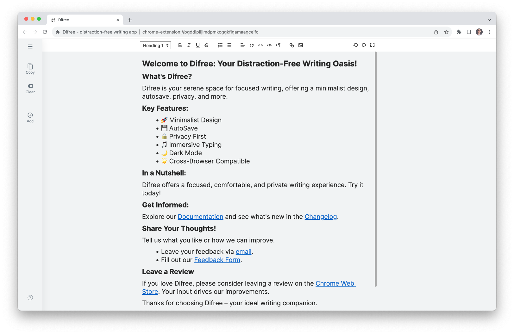The image size is (514, 334).
Task: Click the Dark Mode list item
Action: click(x=181, y=153)
